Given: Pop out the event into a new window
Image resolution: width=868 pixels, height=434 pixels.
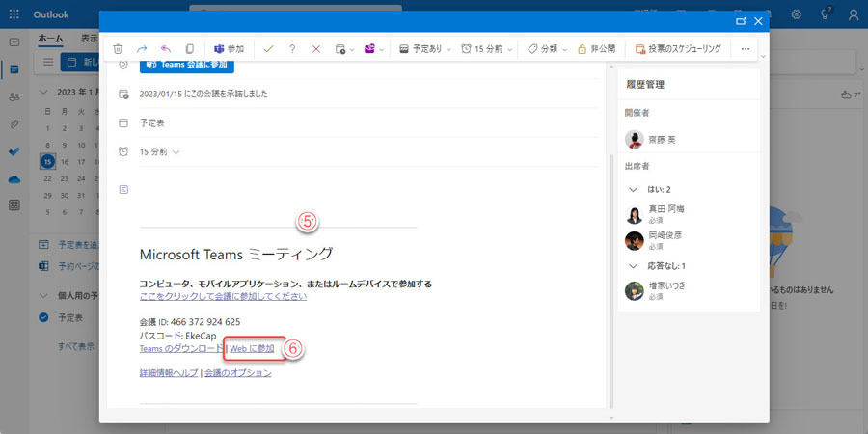Looking at the screenshot, I should point(741,21).
